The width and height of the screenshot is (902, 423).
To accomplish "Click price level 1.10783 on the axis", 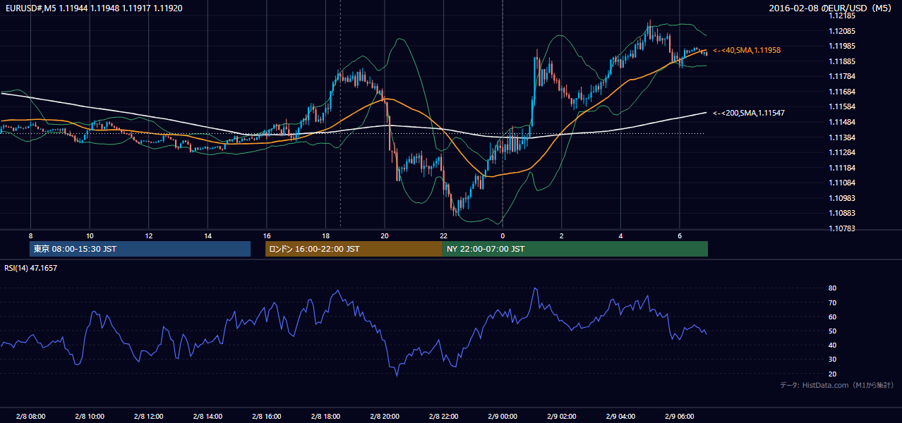I will point(842,228).
